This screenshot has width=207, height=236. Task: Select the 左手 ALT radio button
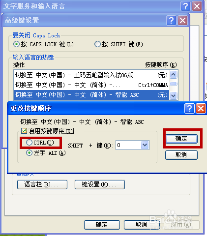click(29, 153)
